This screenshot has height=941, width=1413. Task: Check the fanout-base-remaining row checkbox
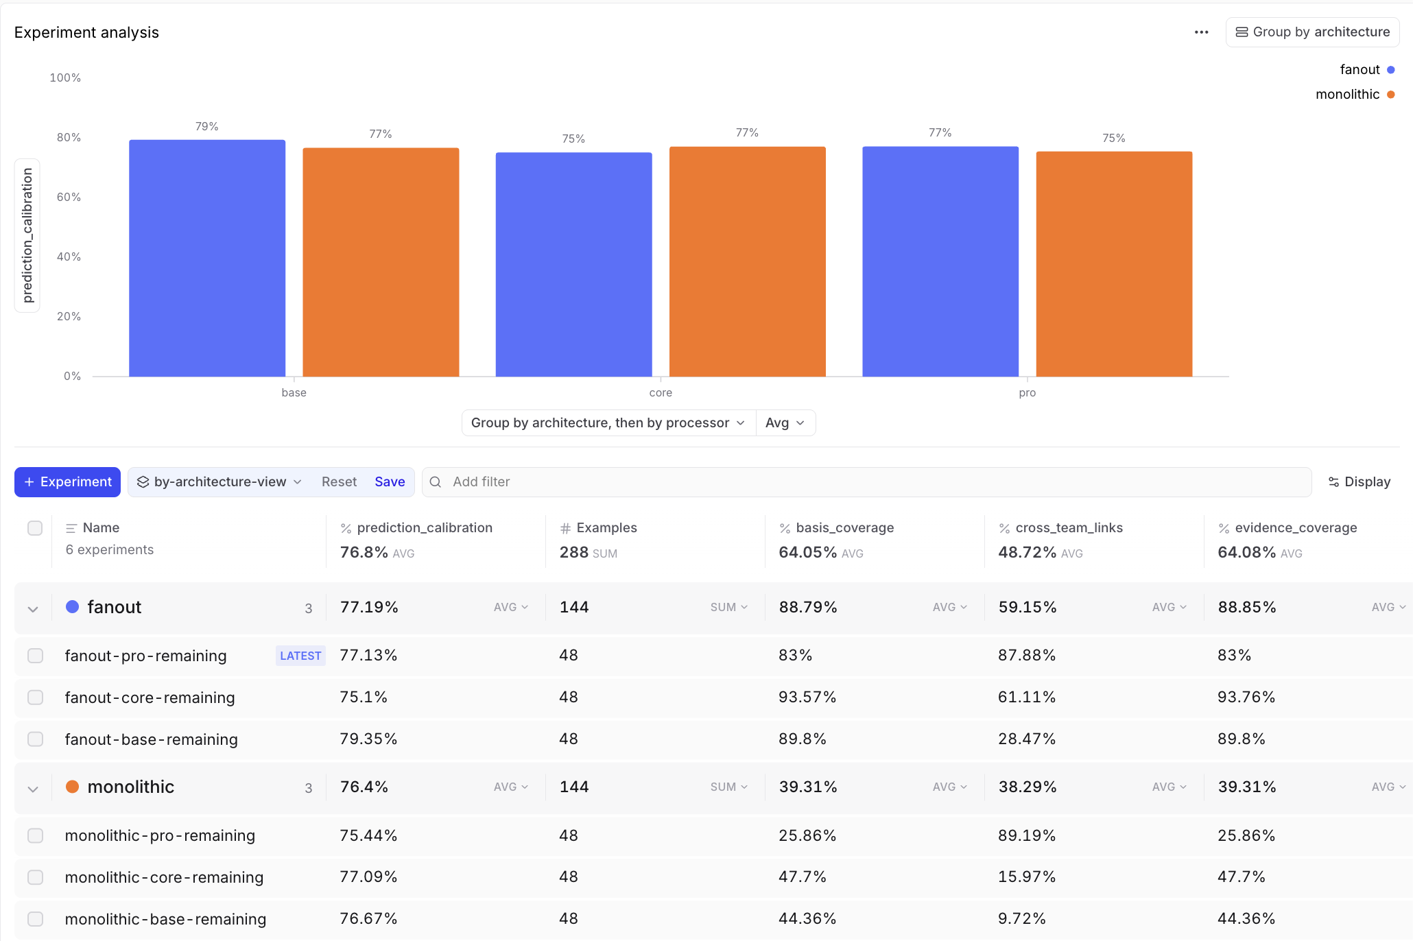click(35, 739)
